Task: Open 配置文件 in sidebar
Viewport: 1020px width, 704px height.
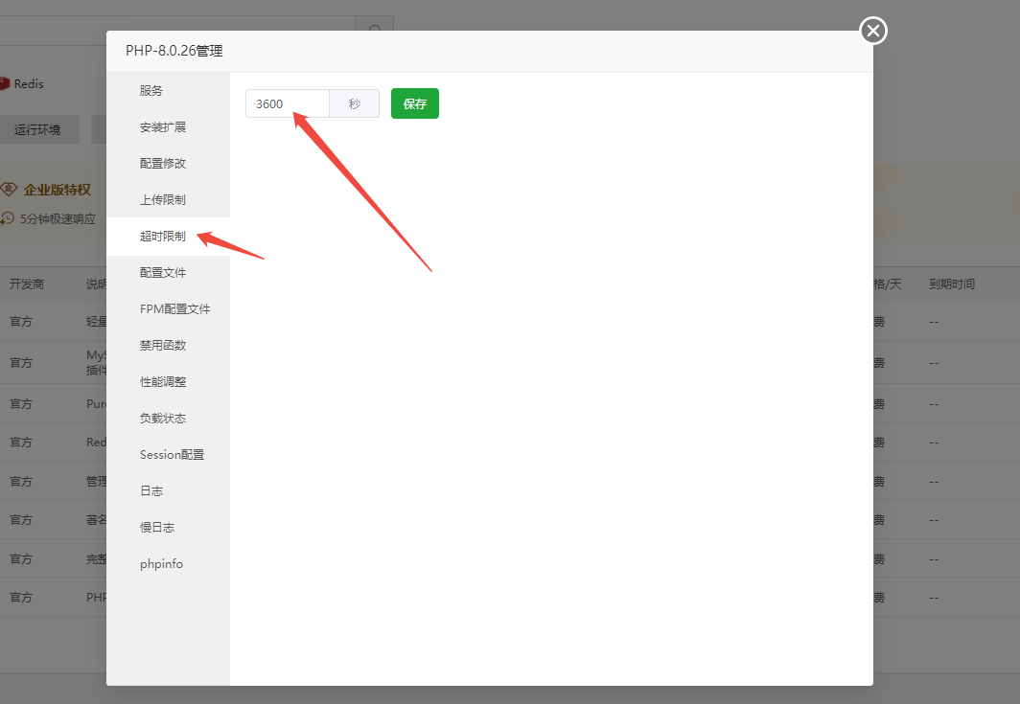Action: 163,273
